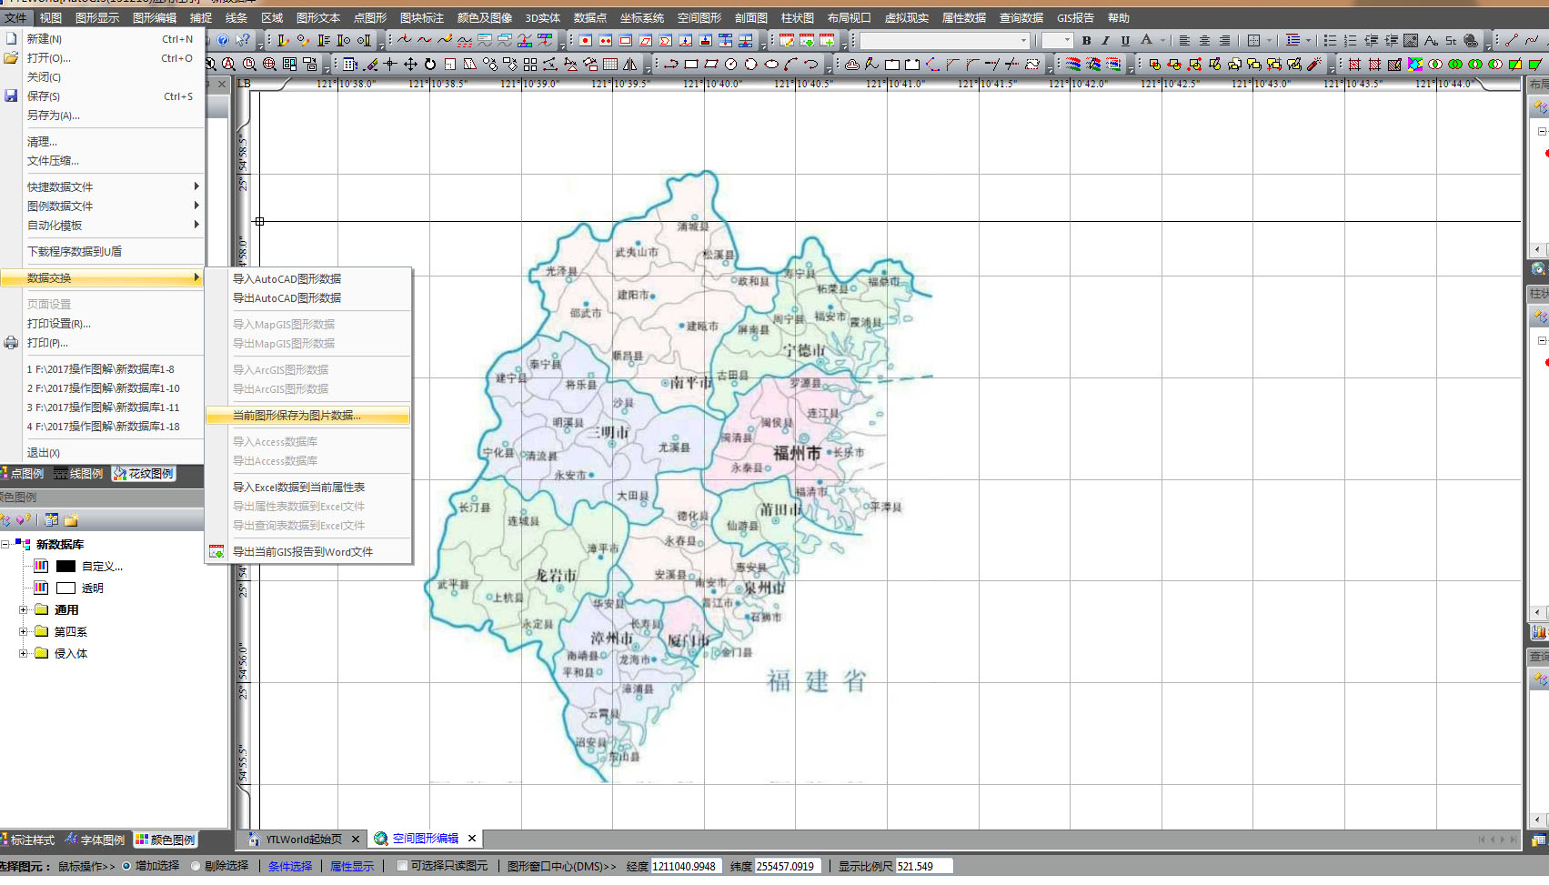Click the align left text icon
1549x885 pixels.
point(1184,41)
